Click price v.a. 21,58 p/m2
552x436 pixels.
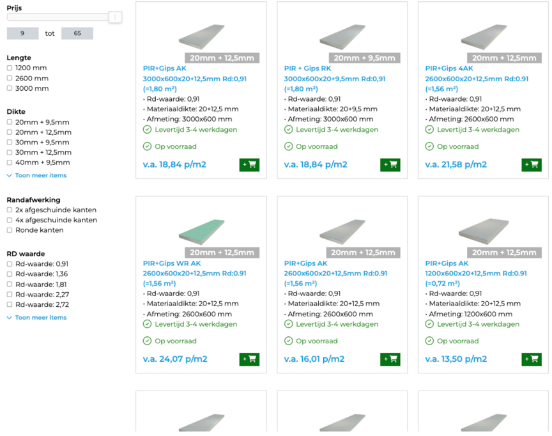456,164
